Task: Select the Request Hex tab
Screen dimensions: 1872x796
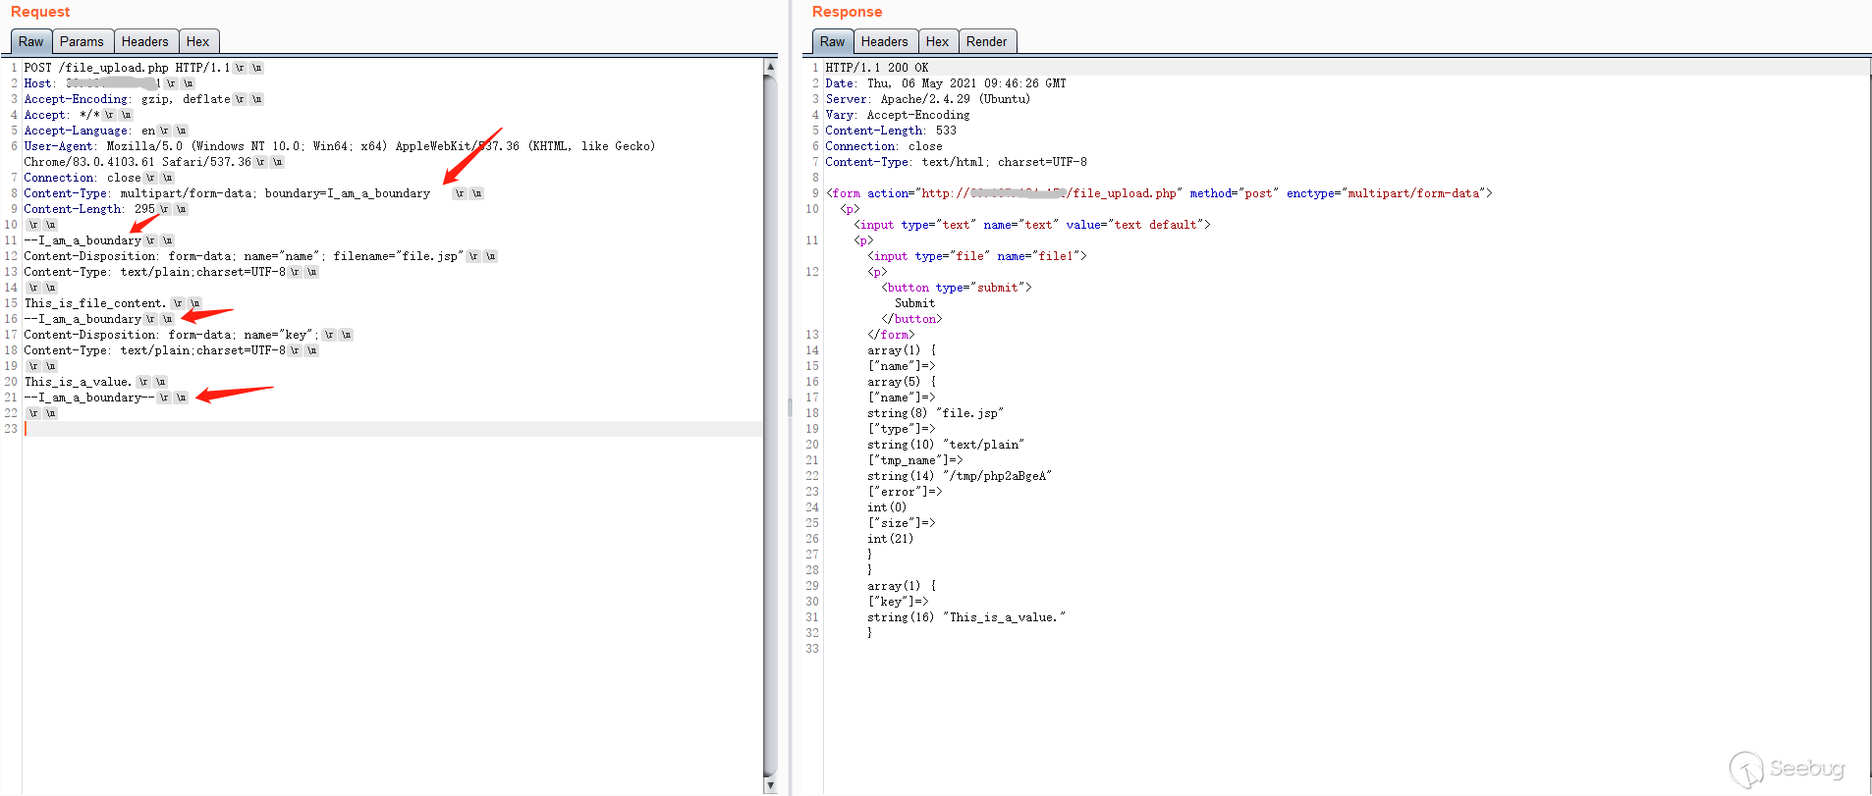Action: (x=197, y=41)
